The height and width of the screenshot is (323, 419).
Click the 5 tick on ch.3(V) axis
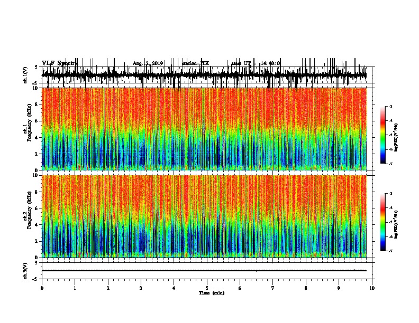pyautogui.click(x=36, y=263)
